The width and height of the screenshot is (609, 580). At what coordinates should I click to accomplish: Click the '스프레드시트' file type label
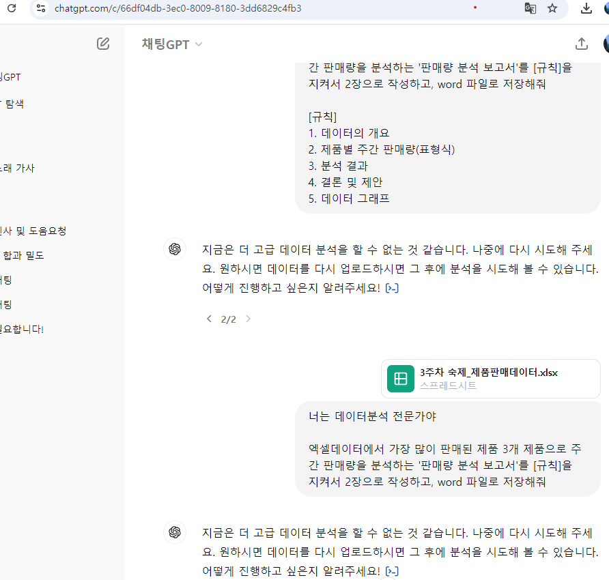[448, 386]
